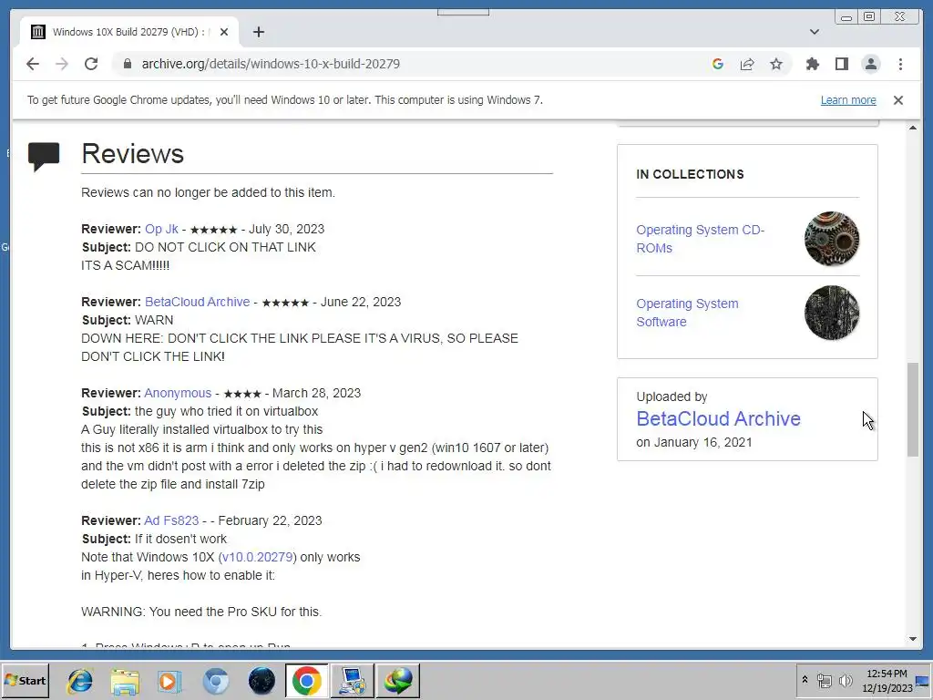Open the Extensions puzzle icon
The image size is (933, 700).
coord(812,64)
